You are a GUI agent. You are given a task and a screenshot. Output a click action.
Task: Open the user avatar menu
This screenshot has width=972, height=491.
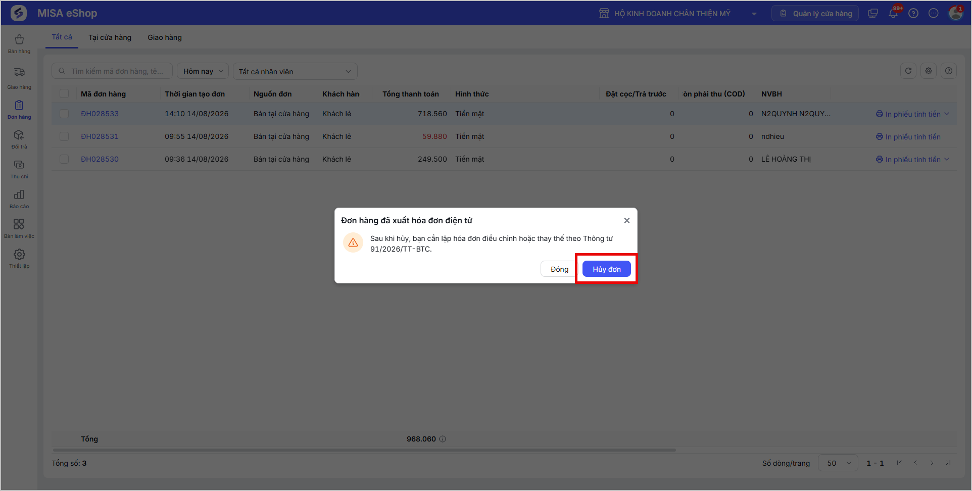pyautogui.click(x=955, y=13)
